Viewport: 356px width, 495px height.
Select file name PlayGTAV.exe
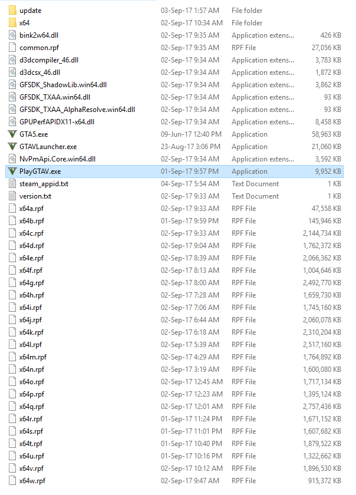point(40,171)
